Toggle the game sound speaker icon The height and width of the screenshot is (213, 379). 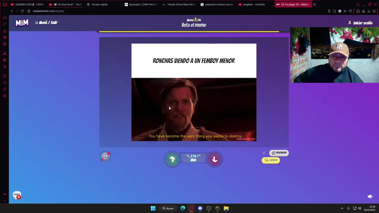[x=370, y=196]
